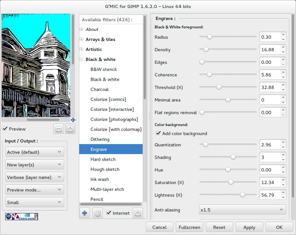Viewport: 296px width, 235px height.
Task: Zoom out the preview with minus button
Action: point(59,129)
